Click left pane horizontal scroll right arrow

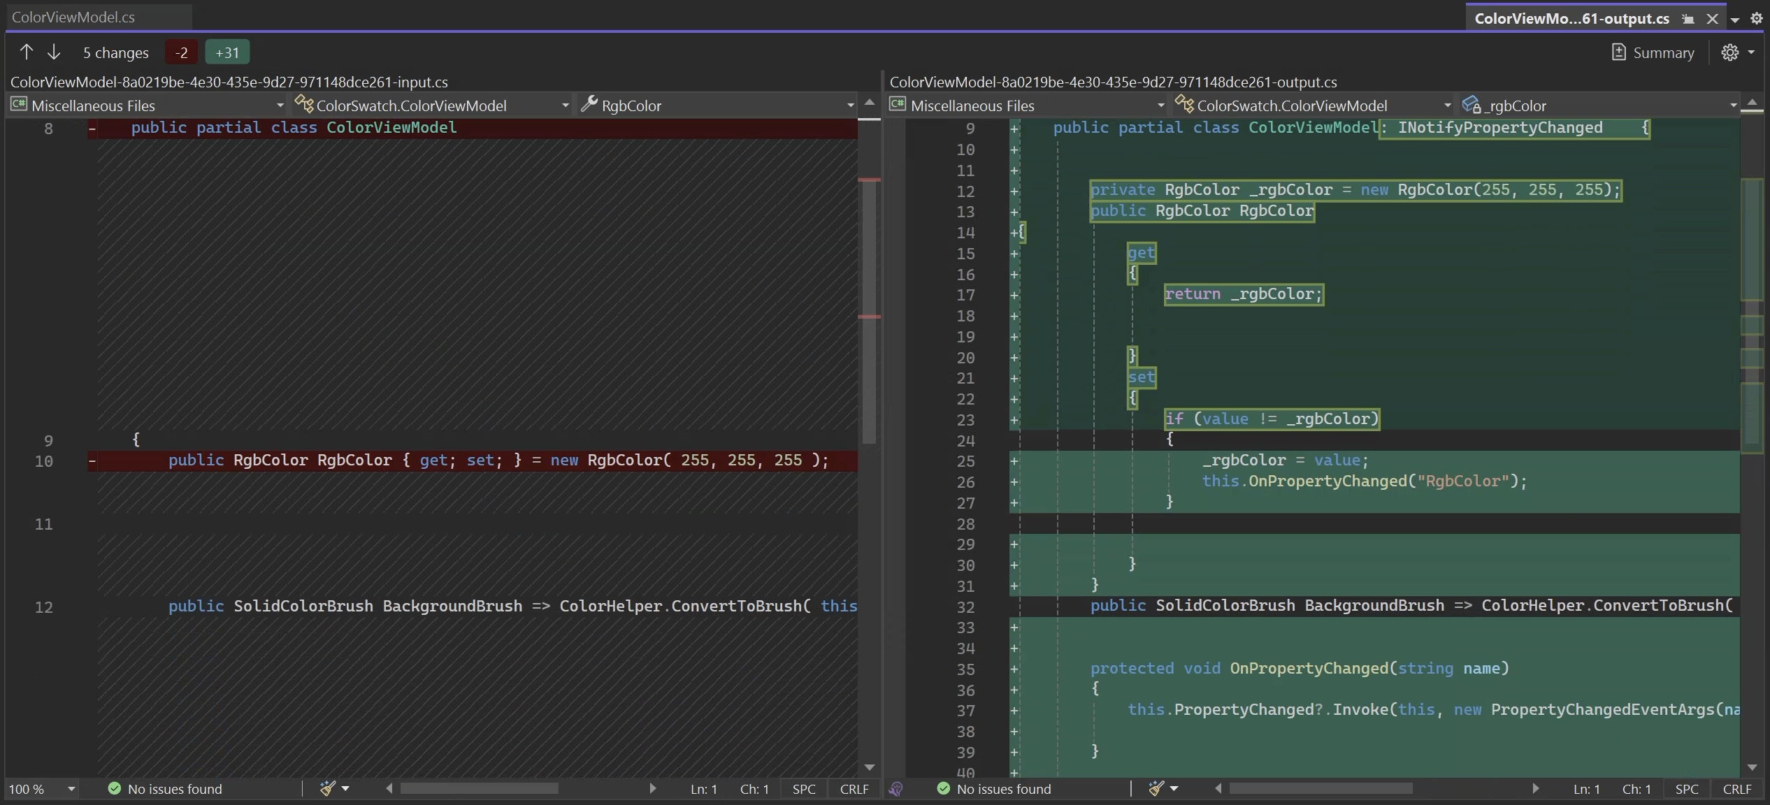coord(653,788)
